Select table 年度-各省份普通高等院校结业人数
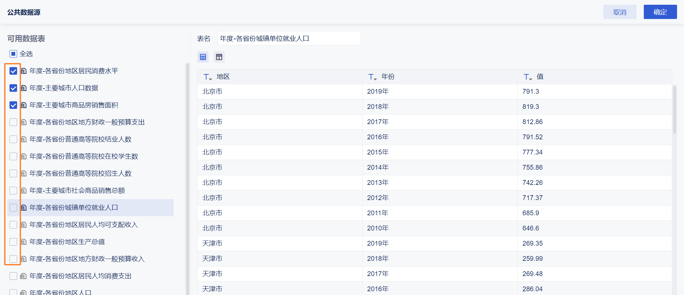 80,139
